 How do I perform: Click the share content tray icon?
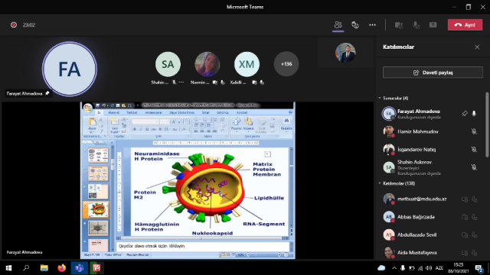433,25
